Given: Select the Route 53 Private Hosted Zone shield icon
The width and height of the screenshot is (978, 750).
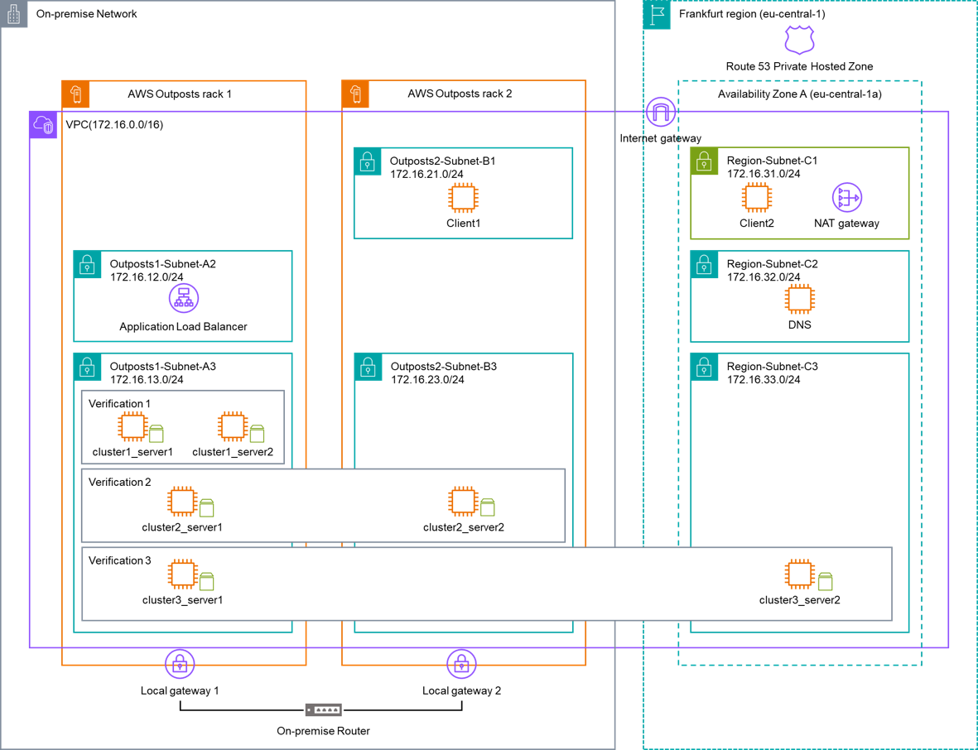Looking at the screenshot, I should (x=799, y=41).
